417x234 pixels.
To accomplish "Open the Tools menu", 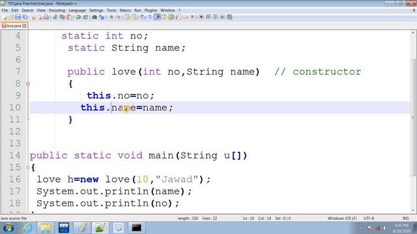I will [111, 10].
